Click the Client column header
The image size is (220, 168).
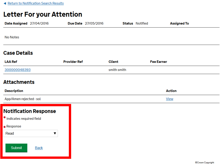[x=113, y=62]
